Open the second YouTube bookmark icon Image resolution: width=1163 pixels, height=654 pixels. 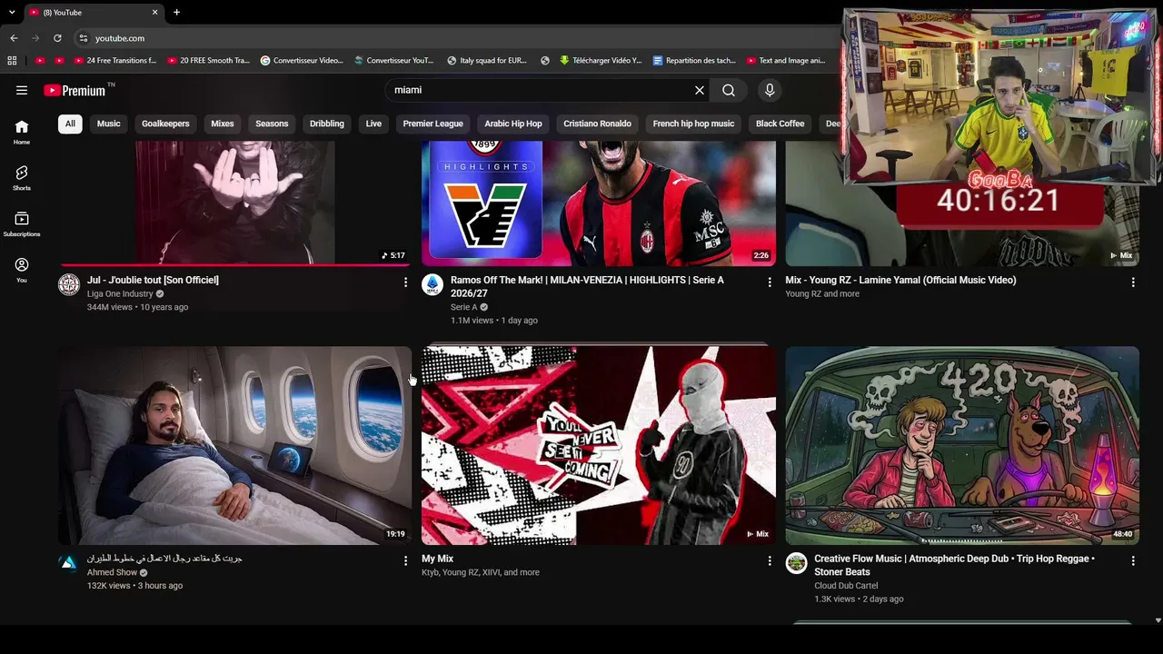click(x=59, y=61)
